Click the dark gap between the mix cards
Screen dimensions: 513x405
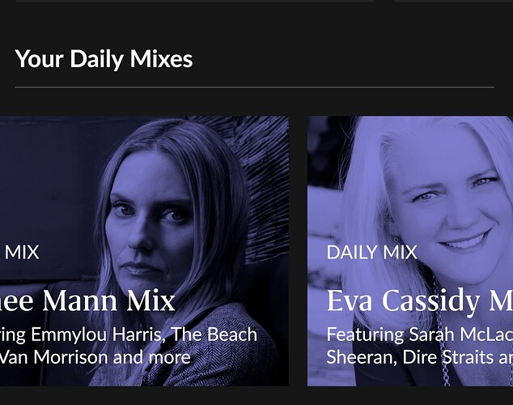point(298,251)
